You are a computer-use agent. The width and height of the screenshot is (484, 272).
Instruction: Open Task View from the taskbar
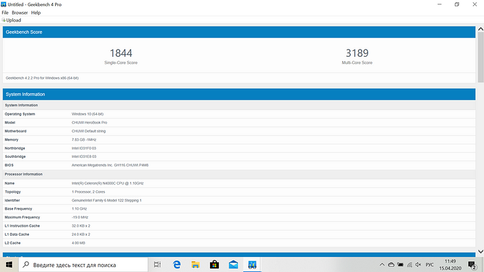click(x=157, y=265)
